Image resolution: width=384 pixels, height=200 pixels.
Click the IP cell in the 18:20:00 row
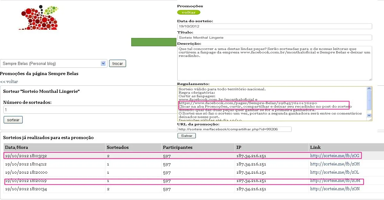[x=251, y=173]
